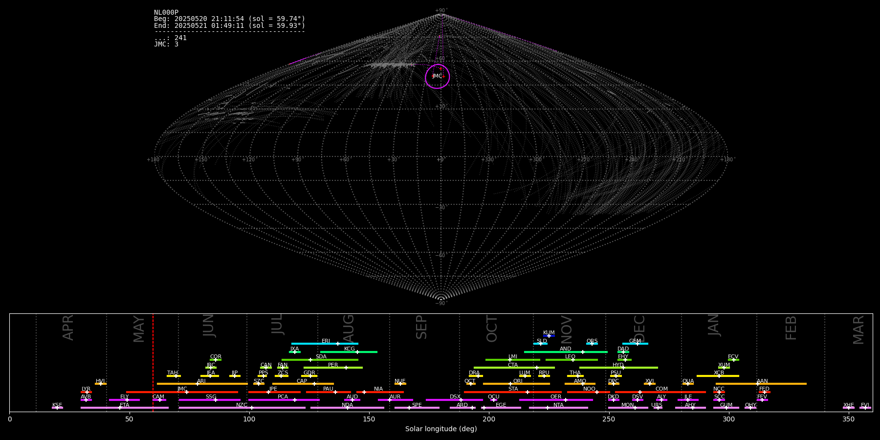Click the SDA shower bar

pyautogui.click(x=320, y=360)
